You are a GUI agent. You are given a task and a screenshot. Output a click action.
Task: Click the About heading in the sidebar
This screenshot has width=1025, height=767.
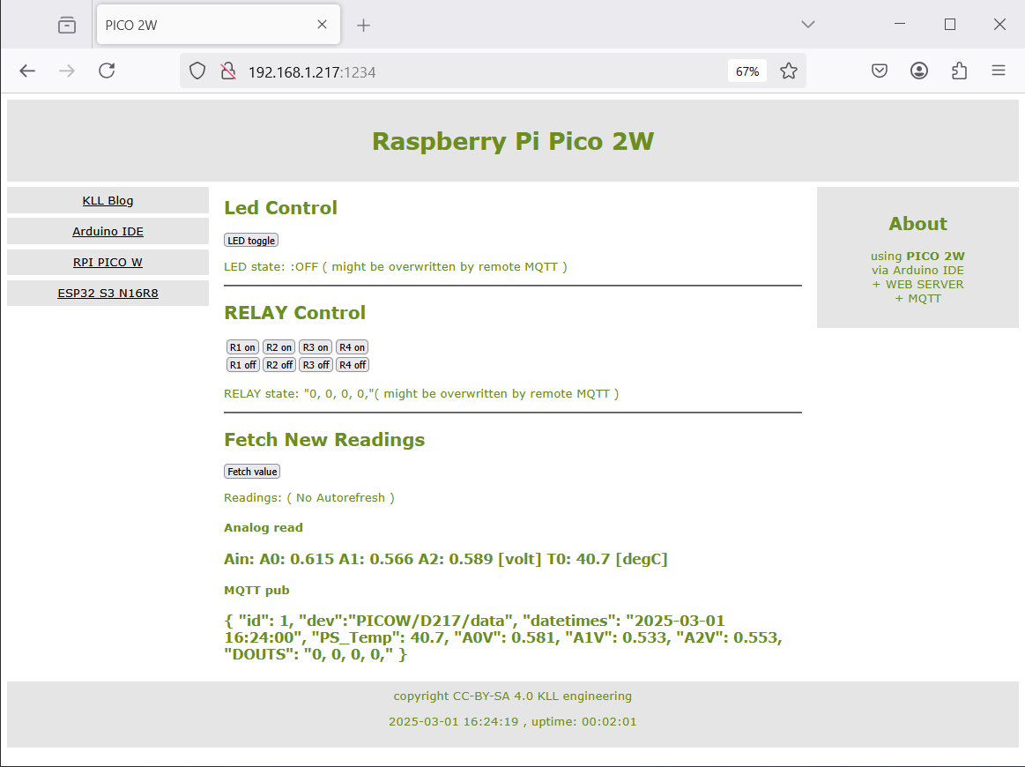click(x=917, y=224)
